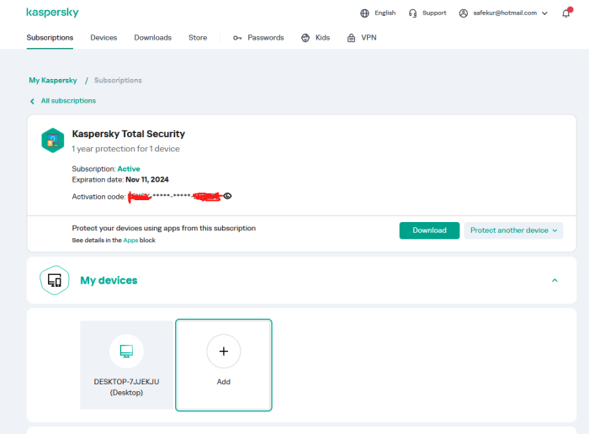This screenshot has width=589, height=434.
Task: Open the notifications bell
Action: click(566, 13)
